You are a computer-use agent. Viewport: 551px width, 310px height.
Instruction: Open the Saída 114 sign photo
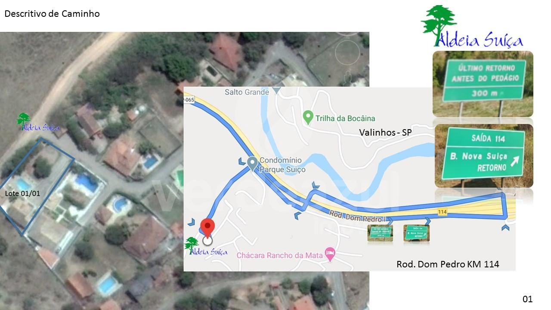pyautogui.click(x=484, y=155)
